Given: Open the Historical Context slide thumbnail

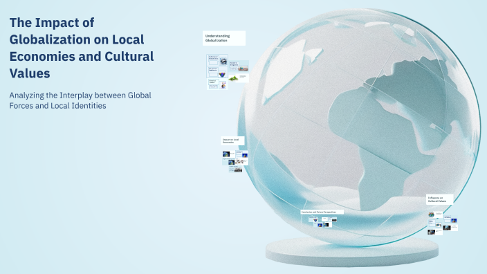Looking at the screenshot, I should pyautogui.click(x=217, y=84).
